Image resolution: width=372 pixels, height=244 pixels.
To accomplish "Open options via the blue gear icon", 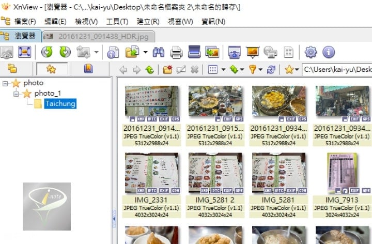I will (311, 52).
